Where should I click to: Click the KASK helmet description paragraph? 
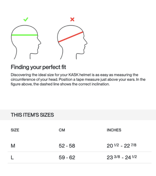[78, 79]
